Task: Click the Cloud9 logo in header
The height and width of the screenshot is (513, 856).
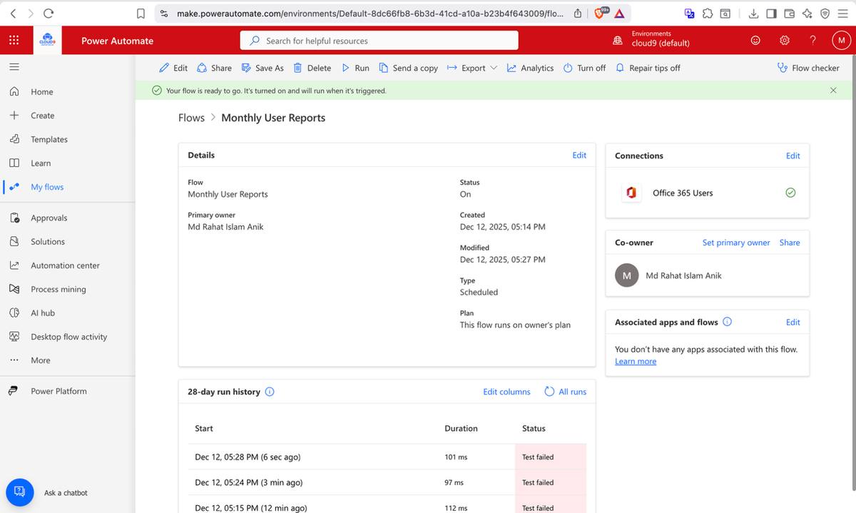Action: pos(49,41)
